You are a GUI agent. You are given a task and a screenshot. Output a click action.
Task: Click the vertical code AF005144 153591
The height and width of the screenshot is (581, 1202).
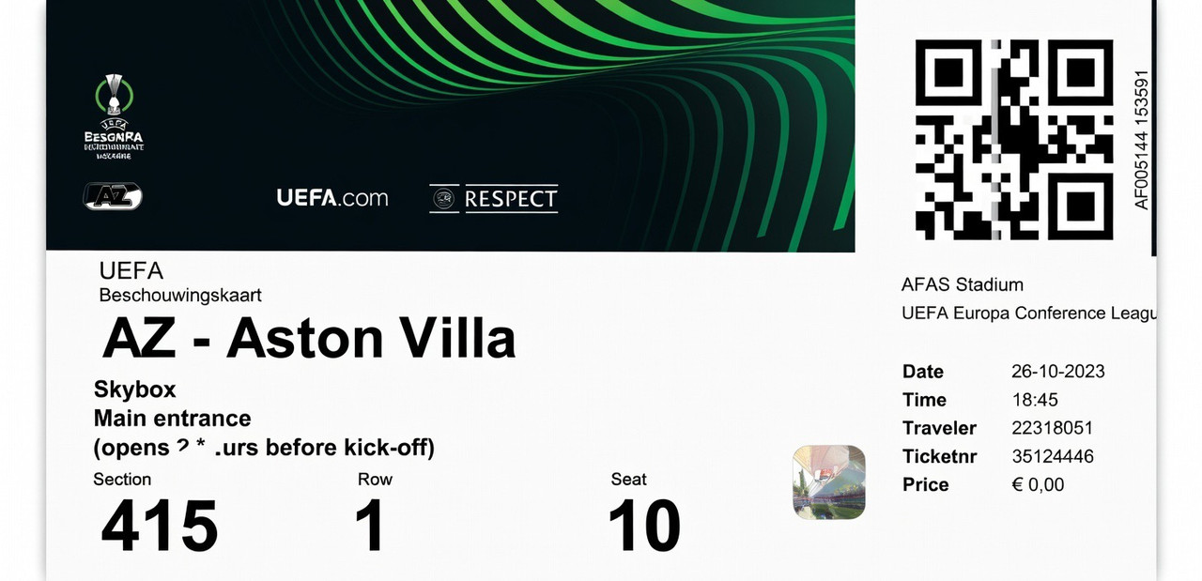(x=1141, y=139)
